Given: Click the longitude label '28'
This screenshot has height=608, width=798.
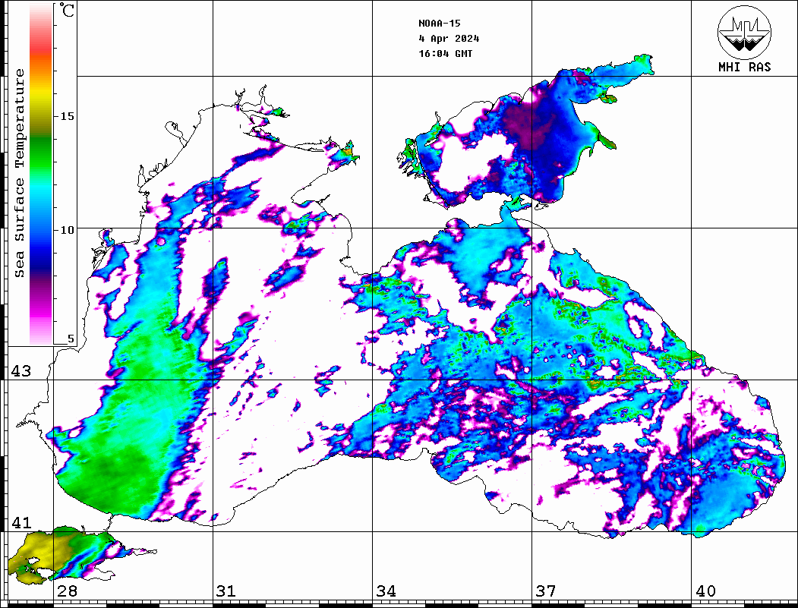Looking at the screenshot, I should pos(67,591).
